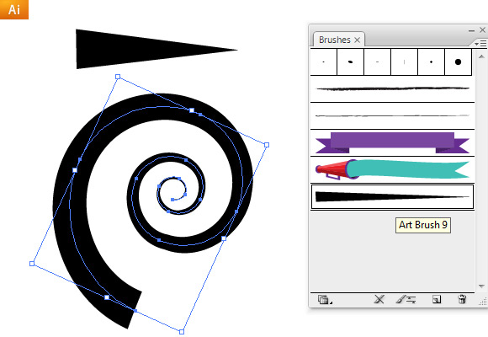Click the top corner handle of spiral bounding box
Screen dimensions: 488x337
(118, 77)
